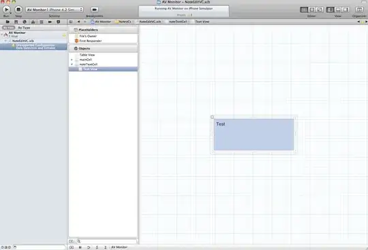368x250 pixels.
Task: Expand the mainCell disclosure triangle
Action: 72,60
